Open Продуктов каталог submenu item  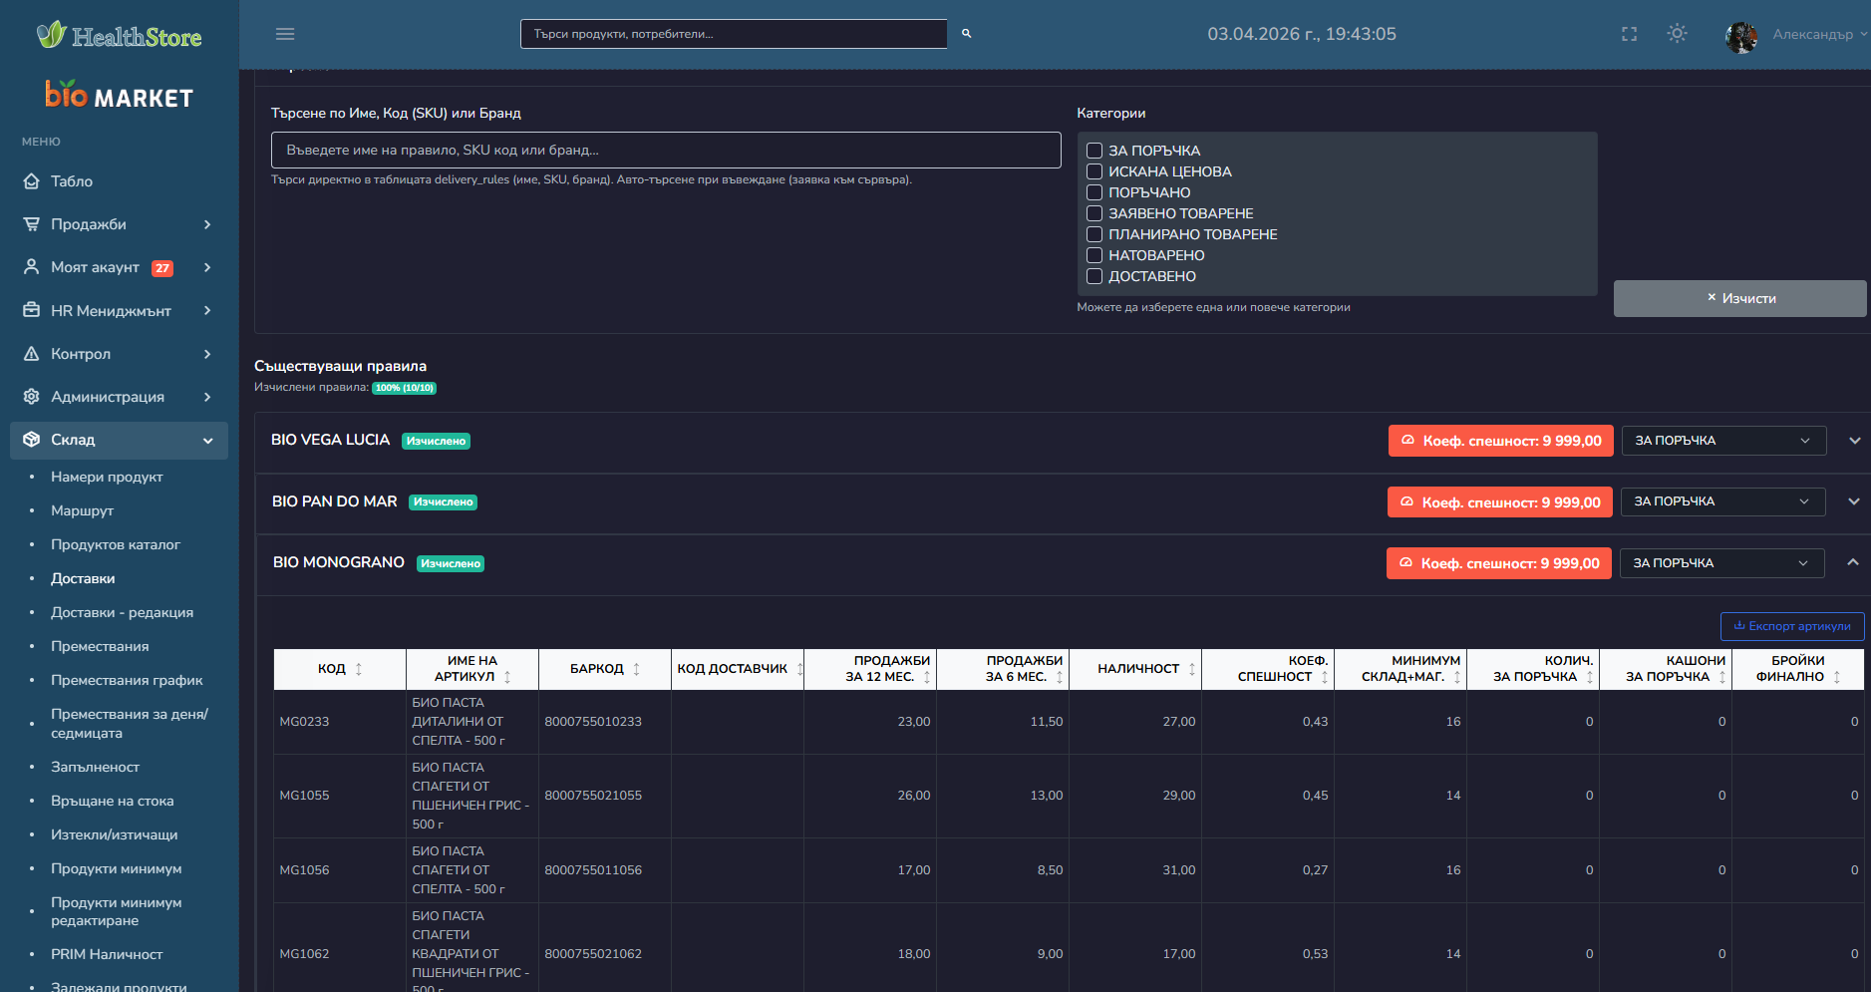116,544
